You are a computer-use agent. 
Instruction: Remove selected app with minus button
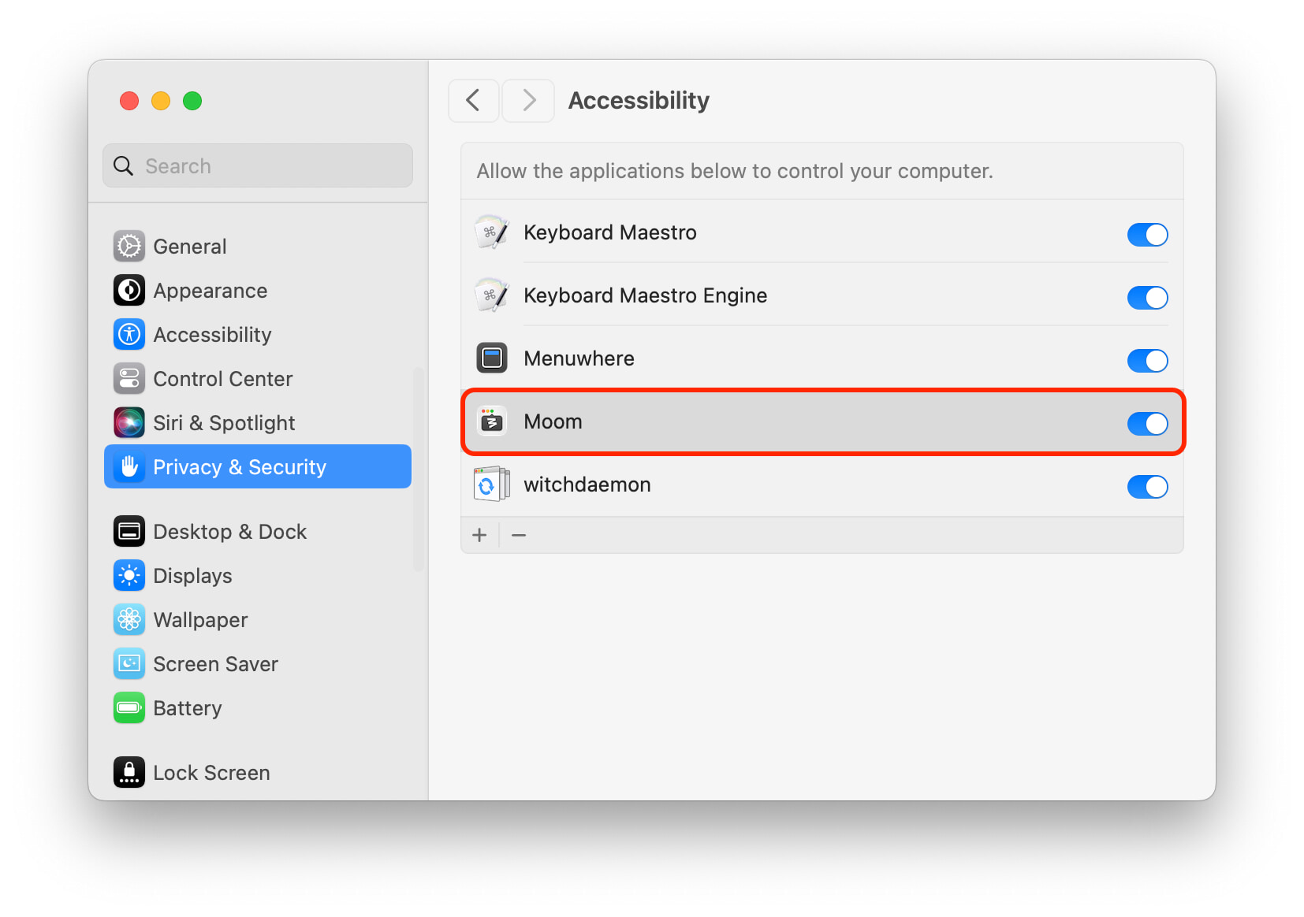pyautogui.click(x=519, y=536)
